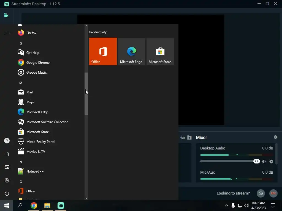Click the add folder icon beside Mixer
282x211 pixels.
point(189,137)
